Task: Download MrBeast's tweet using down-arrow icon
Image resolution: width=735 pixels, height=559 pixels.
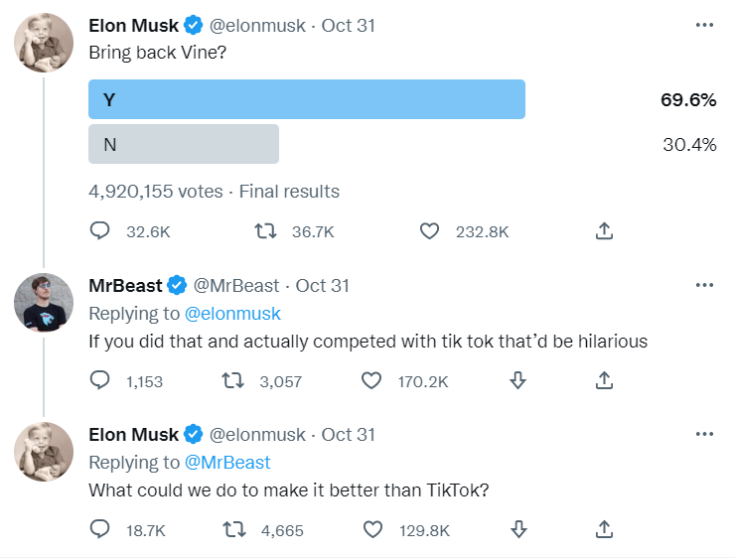Action: 516,380
